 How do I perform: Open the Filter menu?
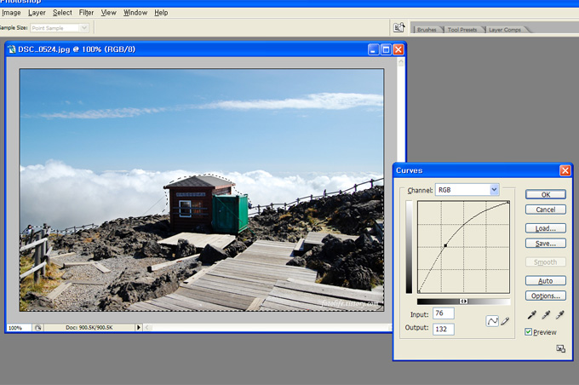coord(86,13)
